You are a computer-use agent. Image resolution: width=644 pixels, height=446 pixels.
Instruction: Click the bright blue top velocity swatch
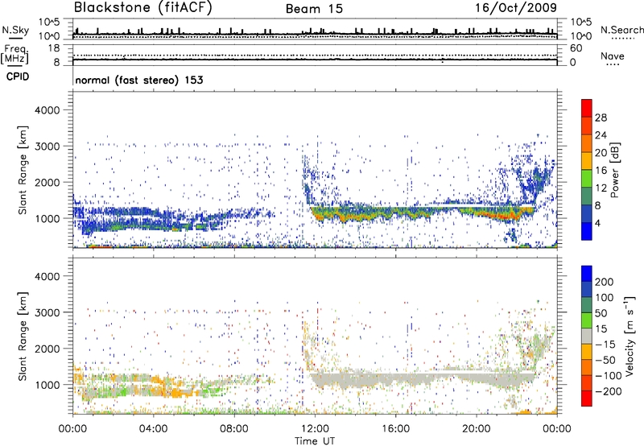tap(587, 274)
